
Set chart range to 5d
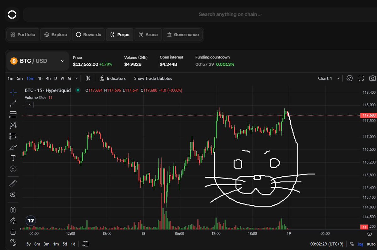coord(65,244)
